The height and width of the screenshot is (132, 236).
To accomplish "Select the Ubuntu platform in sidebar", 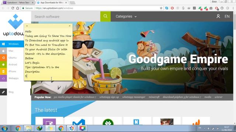I will pos(13,58).
